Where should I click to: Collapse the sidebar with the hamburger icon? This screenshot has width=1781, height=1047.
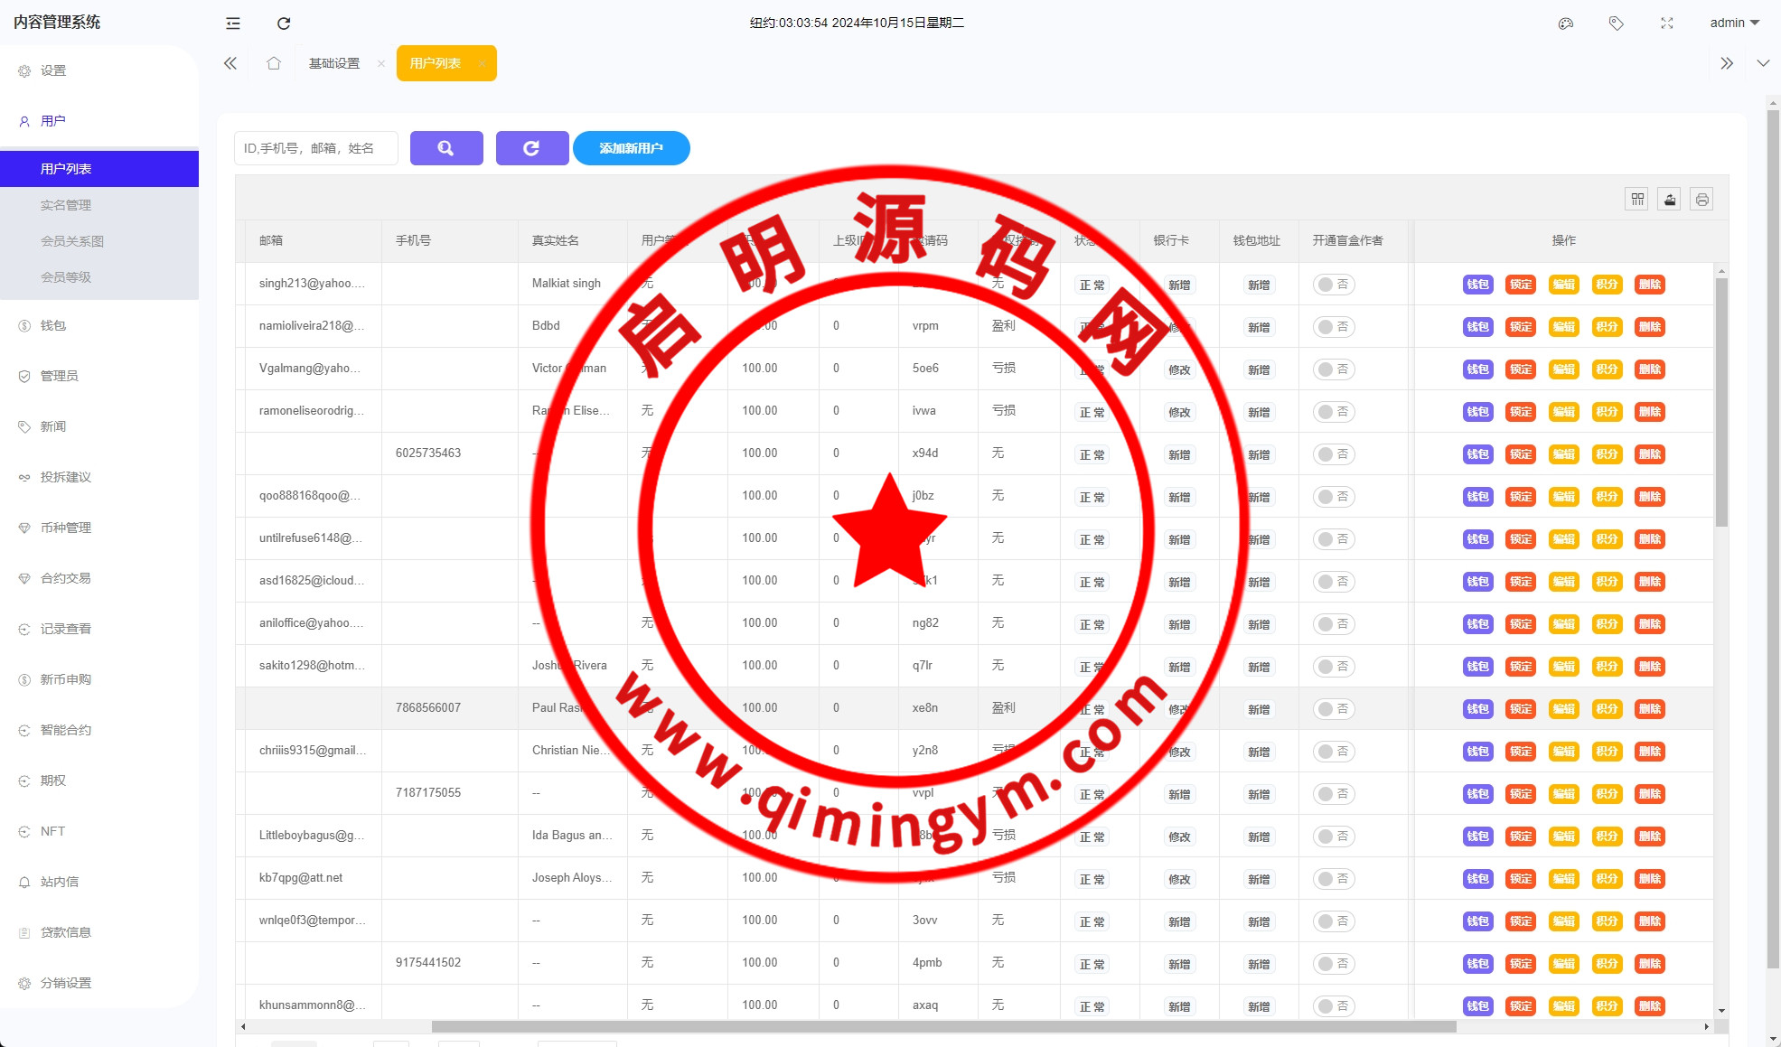point(233,23)
